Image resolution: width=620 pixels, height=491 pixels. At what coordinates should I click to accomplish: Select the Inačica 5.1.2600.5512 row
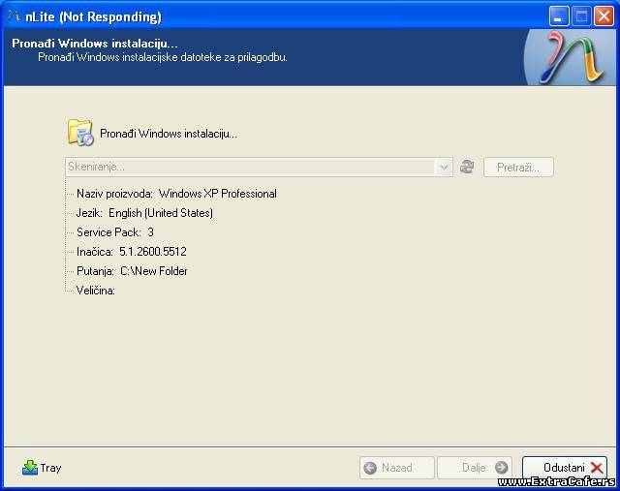[132, 252]
